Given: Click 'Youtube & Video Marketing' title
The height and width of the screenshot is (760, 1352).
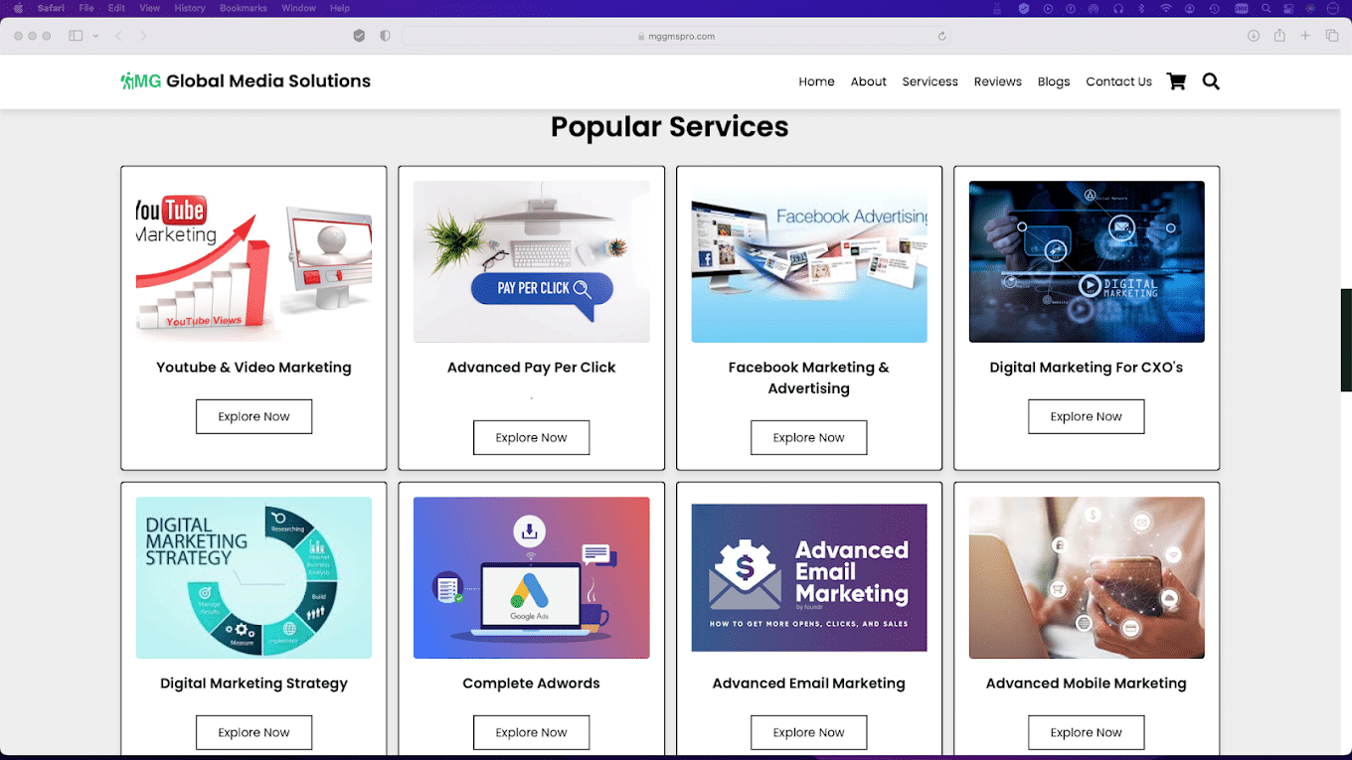Looking at the screenshot, I should 253,367.
